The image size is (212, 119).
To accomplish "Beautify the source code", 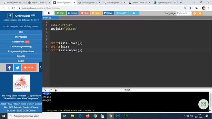I will coord(121,13).
